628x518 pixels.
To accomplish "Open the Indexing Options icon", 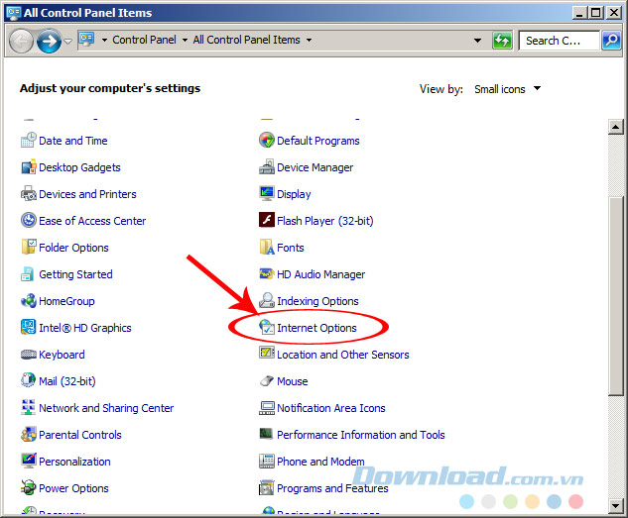I will click(267, 301).
